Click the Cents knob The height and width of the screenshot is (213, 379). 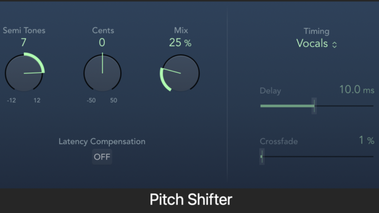click(x=102, y=73)
